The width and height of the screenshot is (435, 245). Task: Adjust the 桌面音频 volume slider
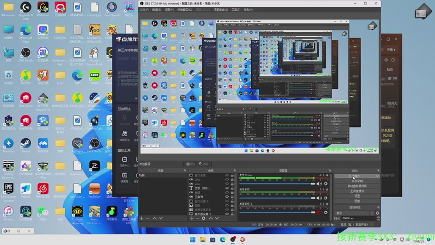coord(277,198)
